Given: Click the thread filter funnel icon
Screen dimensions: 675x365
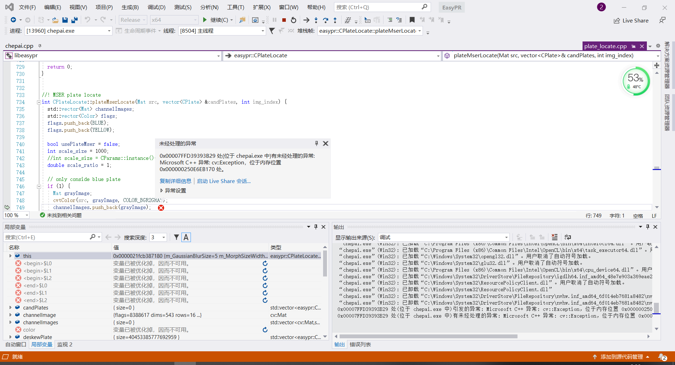Looking at the screenshot, I should point(272,31).
